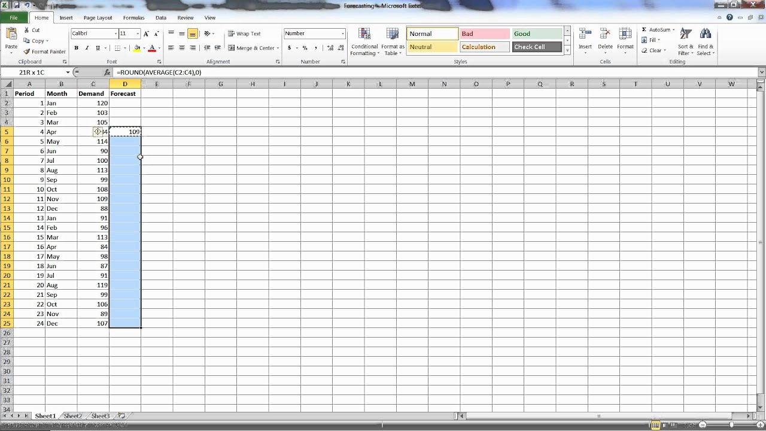Image resolution: width=766 pixels, height=431 pixels.
Task: Select cell D5 containing 109
Action: pyautogui.click(x=125, y=132)
